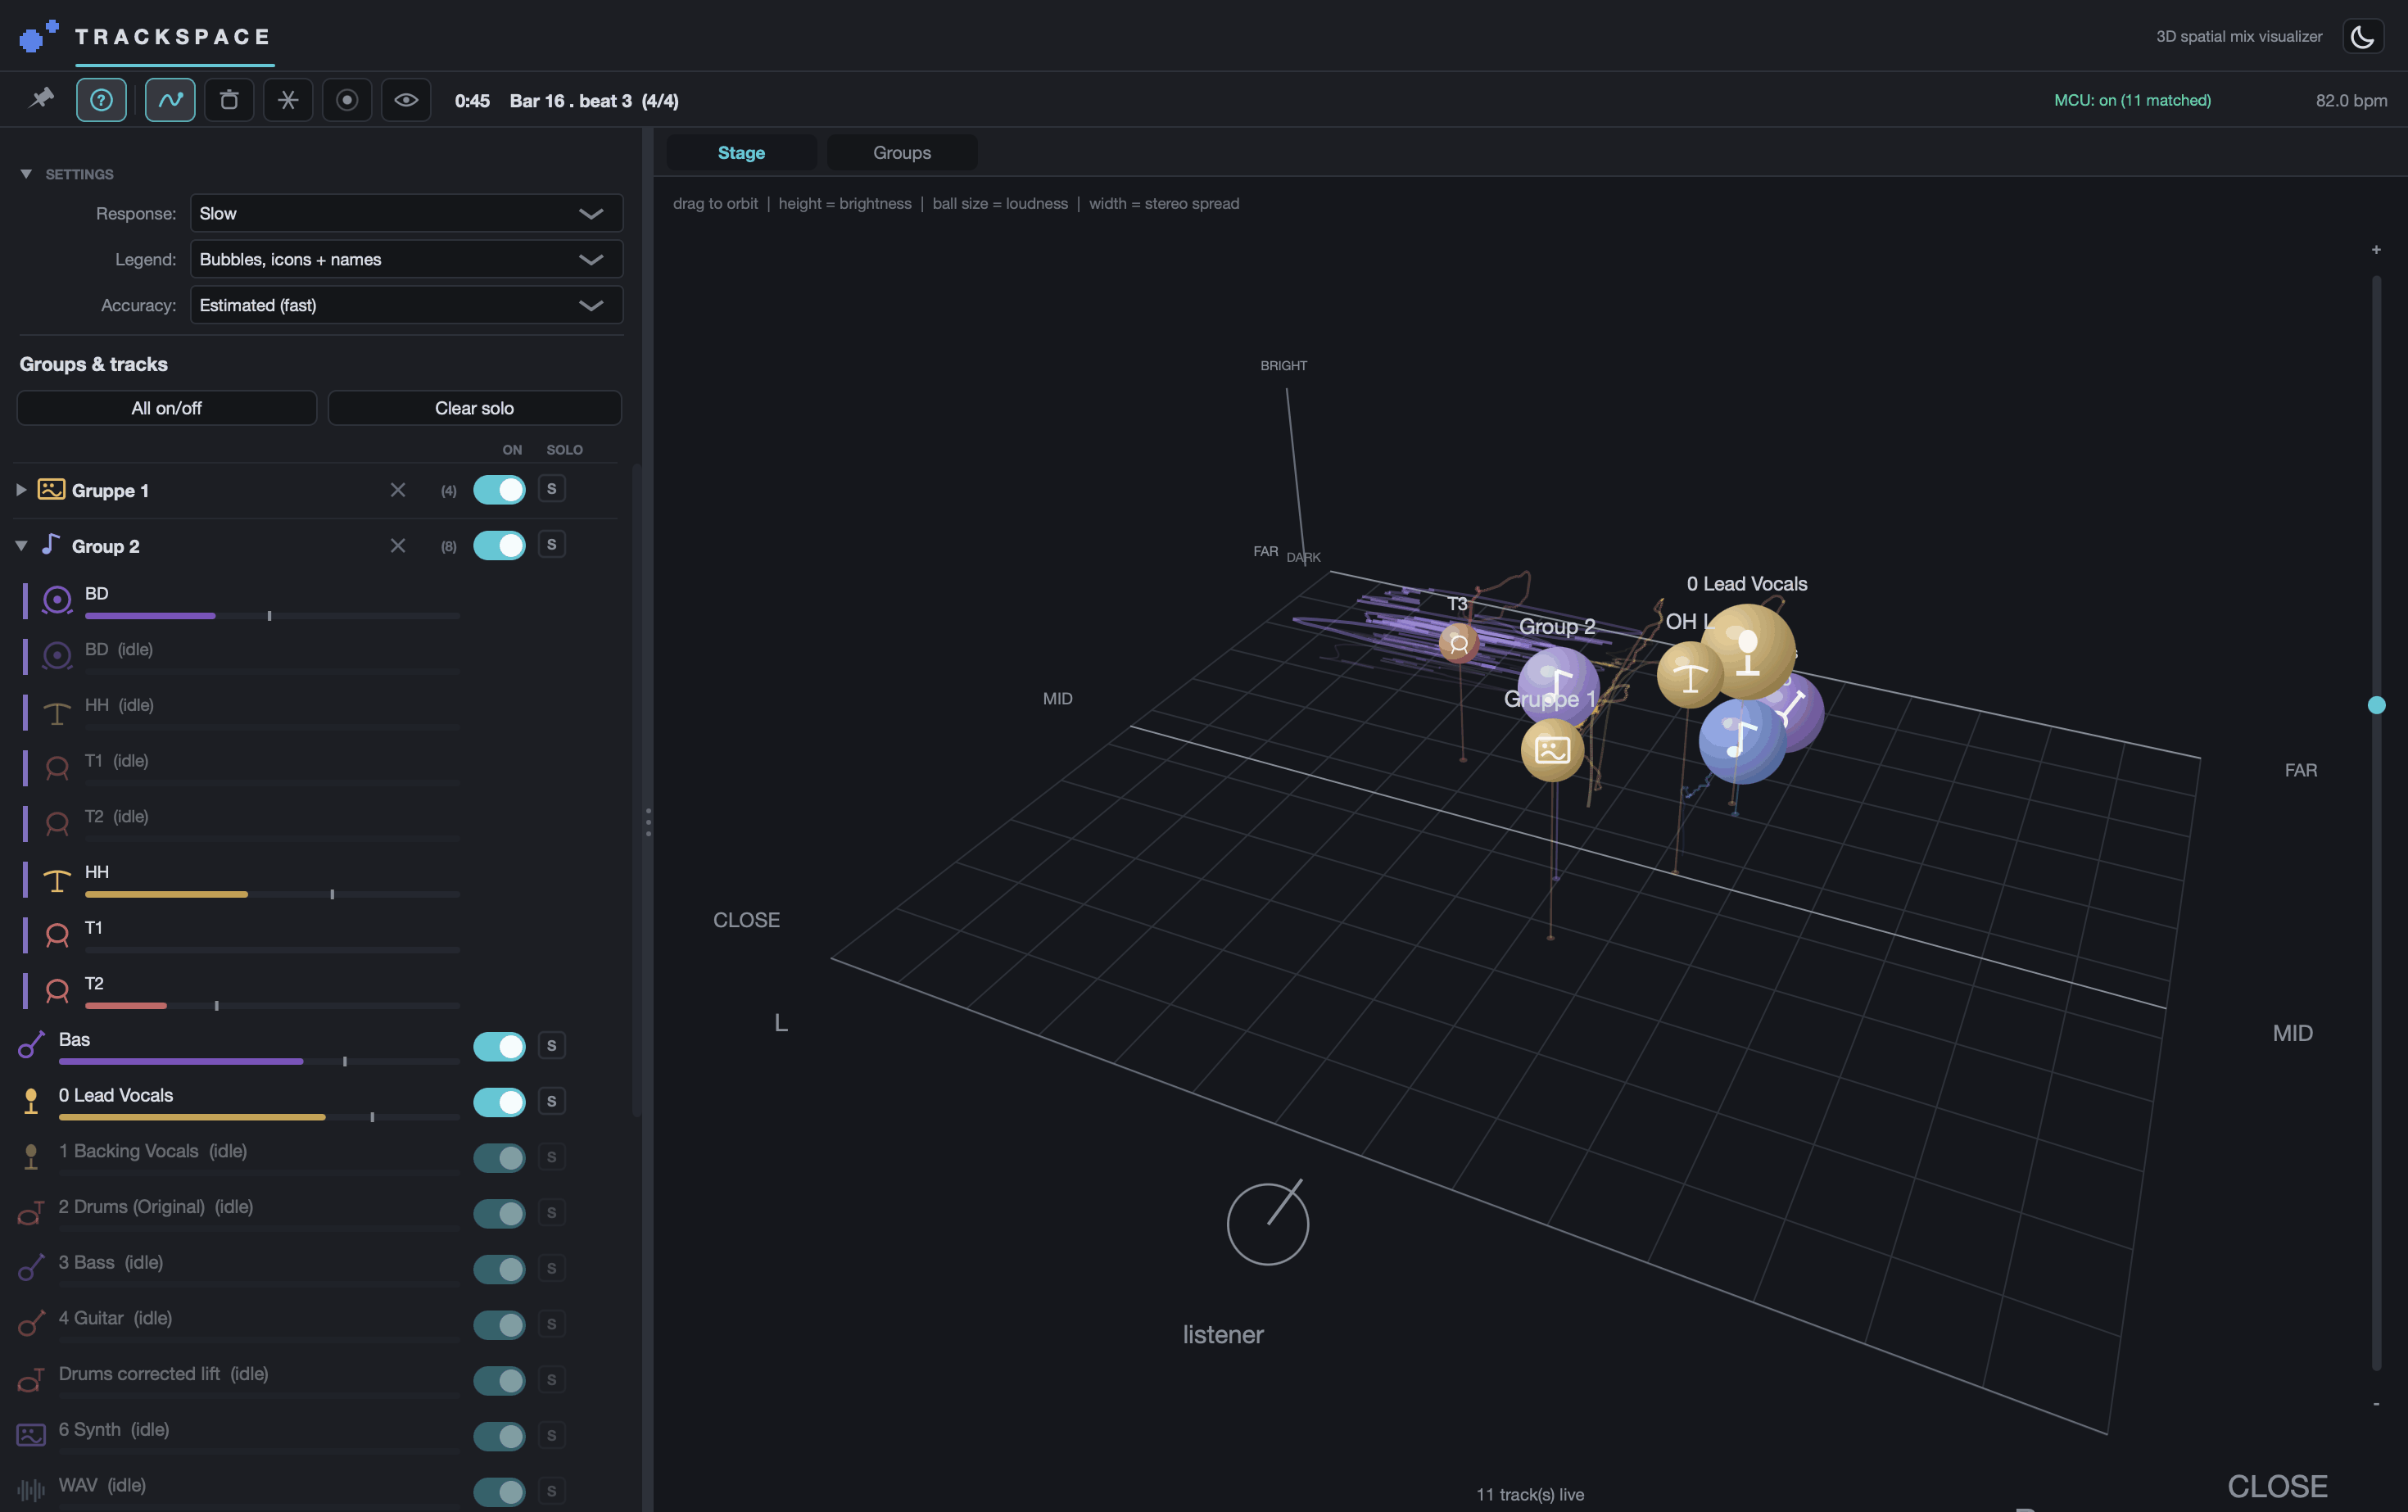The image size is (2408, 1512).
Task: Toggle dark mode moon icon
Action: click(2362, 37)
